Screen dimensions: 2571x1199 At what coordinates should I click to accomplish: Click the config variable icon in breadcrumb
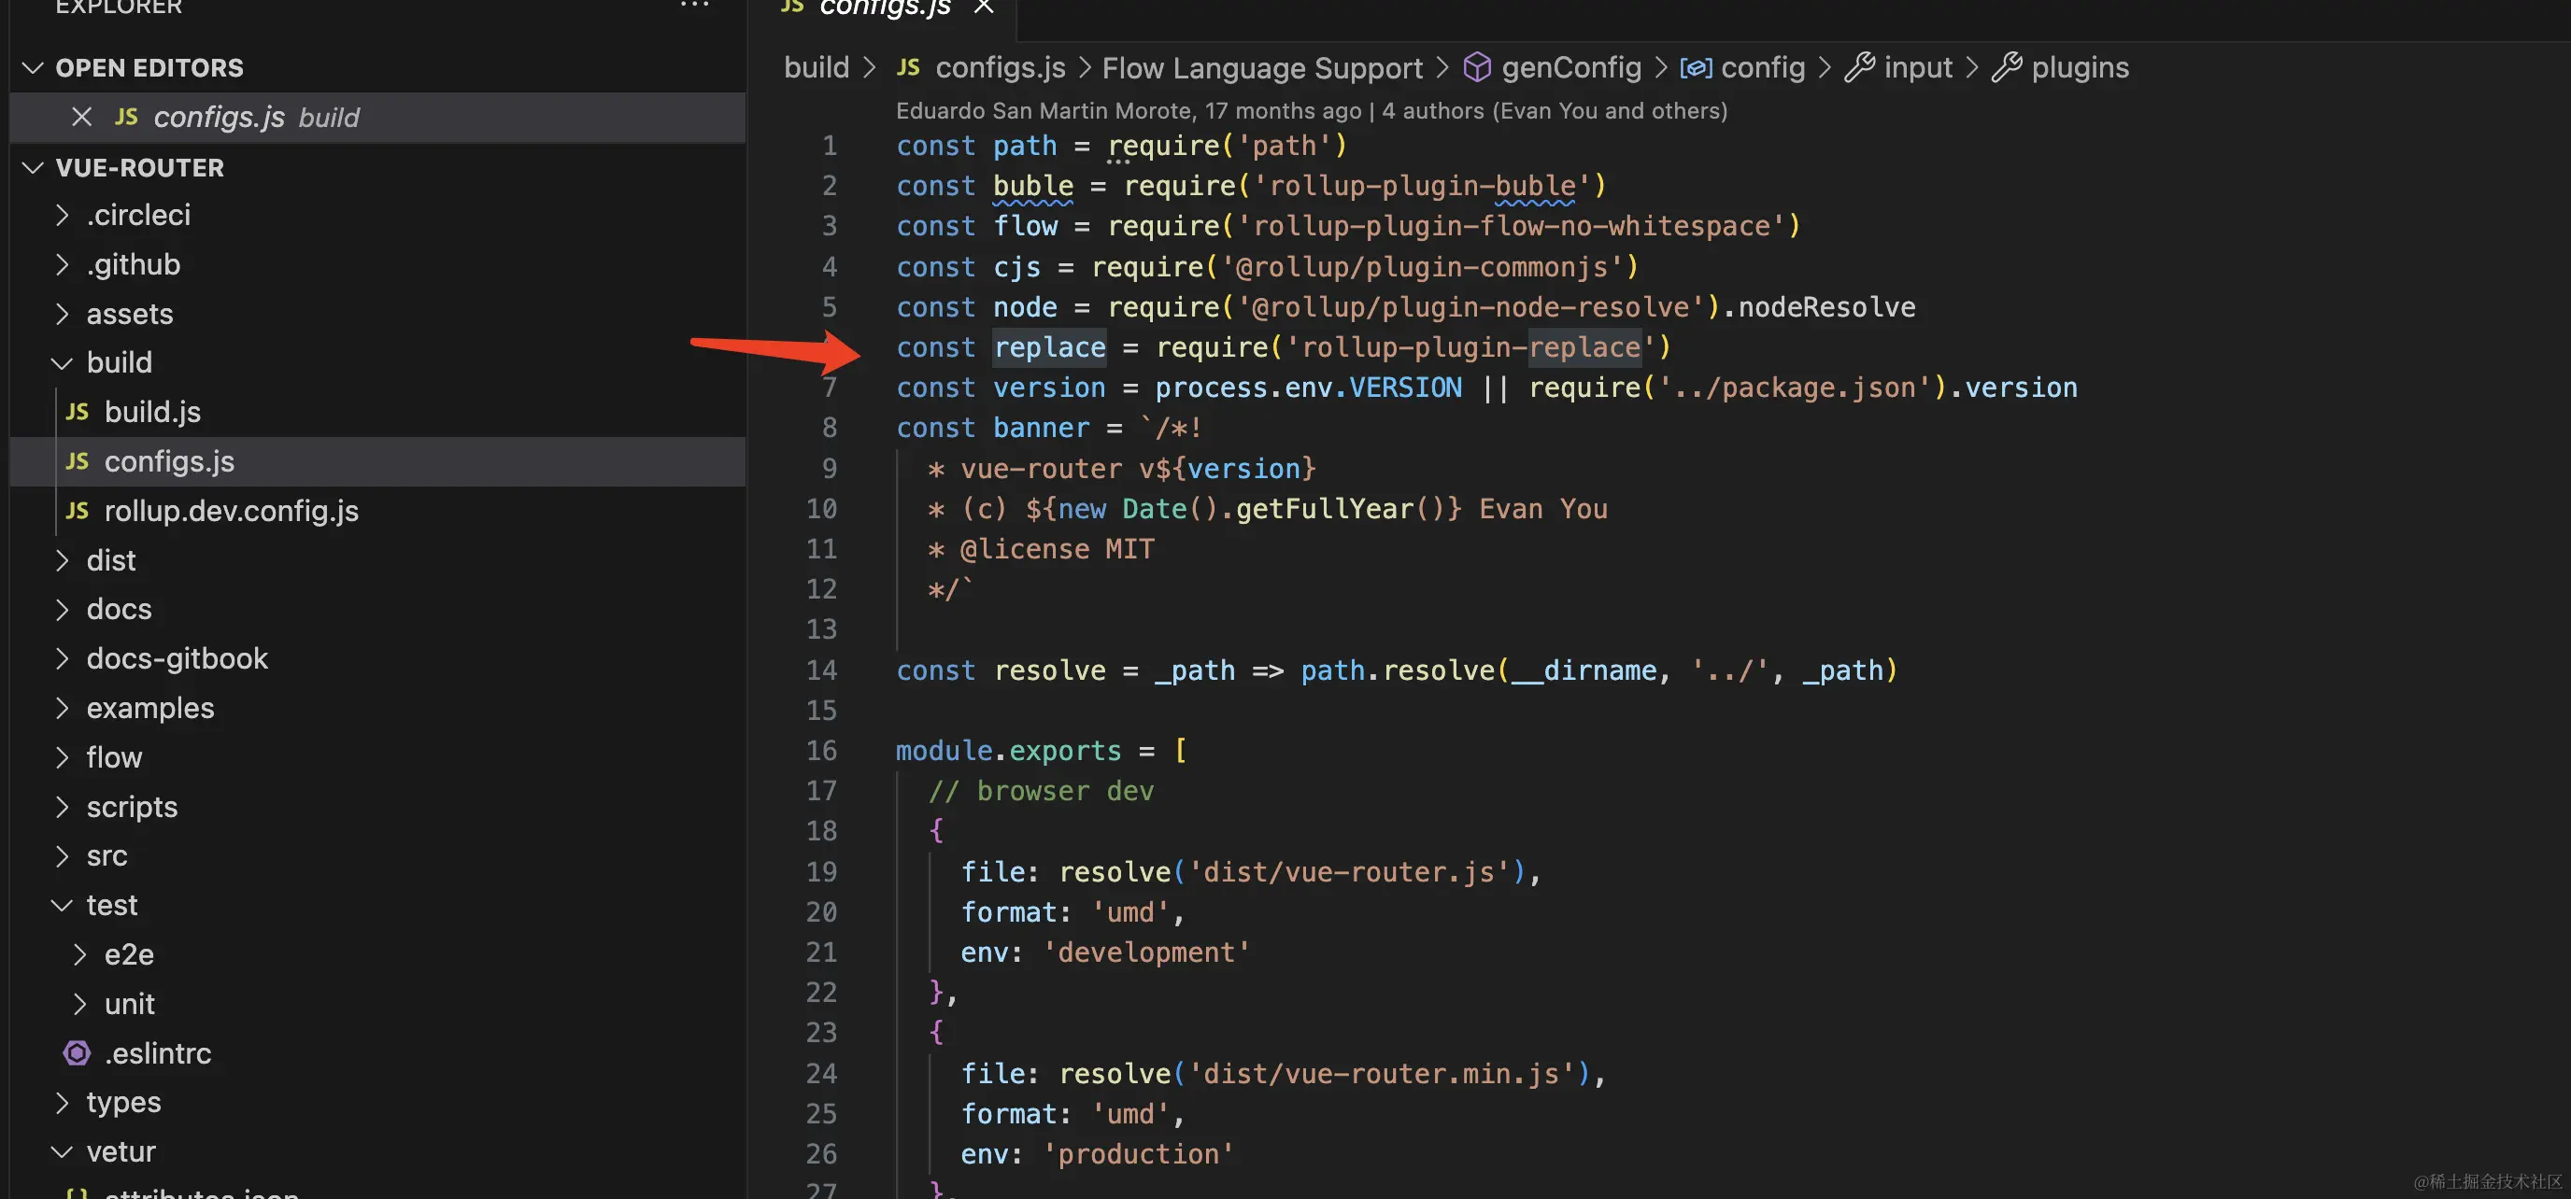[x=1696, y=68]
